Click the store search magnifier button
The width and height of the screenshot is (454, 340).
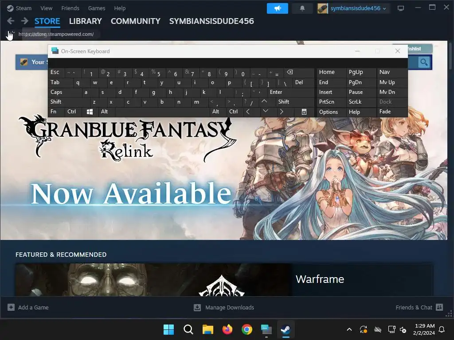424,62
